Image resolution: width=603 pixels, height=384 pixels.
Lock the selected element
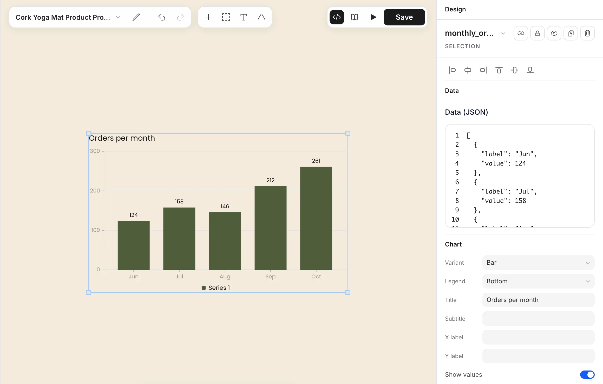point(538,33)
